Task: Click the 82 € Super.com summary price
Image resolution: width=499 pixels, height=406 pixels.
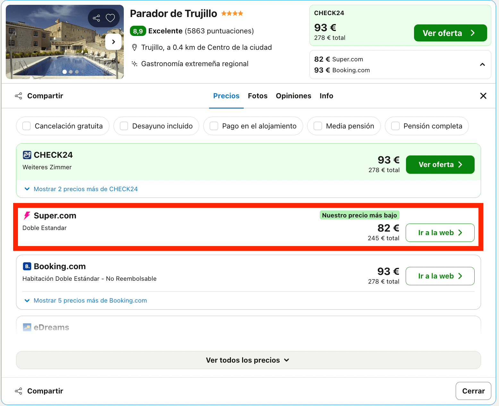Action: pos(339,59)
